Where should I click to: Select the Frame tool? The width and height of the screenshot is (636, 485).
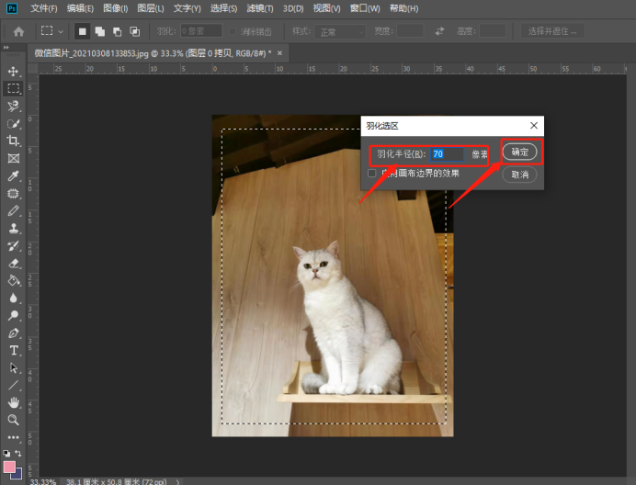13,158
